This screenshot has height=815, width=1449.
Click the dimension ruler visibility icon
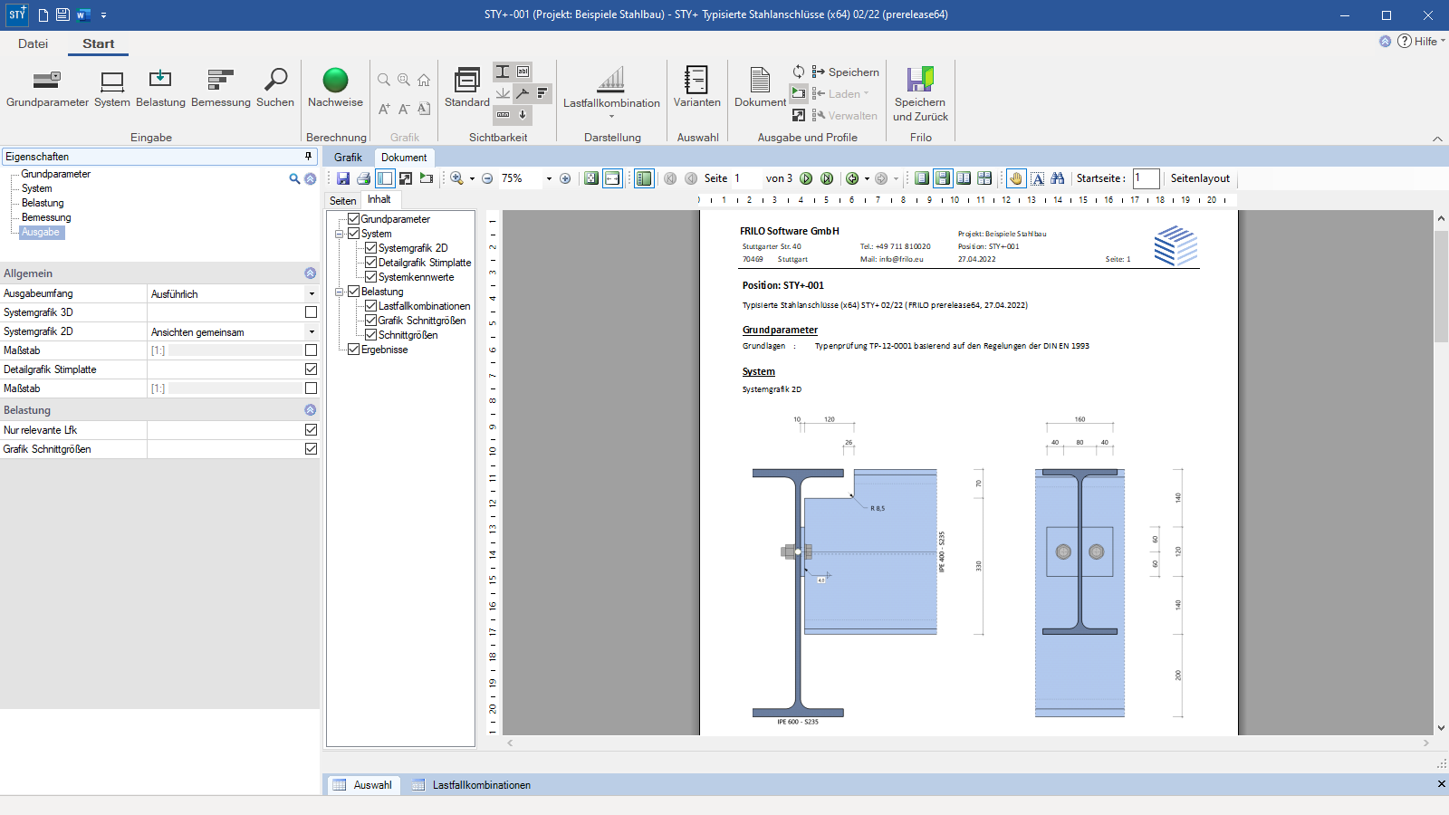503,114
